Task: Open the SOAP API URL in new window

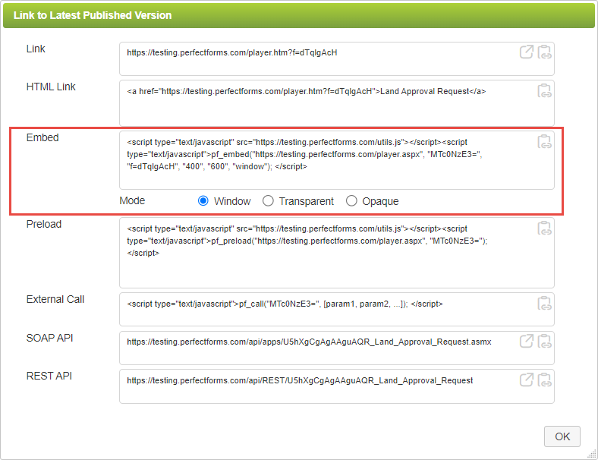Action: [527, 341]
